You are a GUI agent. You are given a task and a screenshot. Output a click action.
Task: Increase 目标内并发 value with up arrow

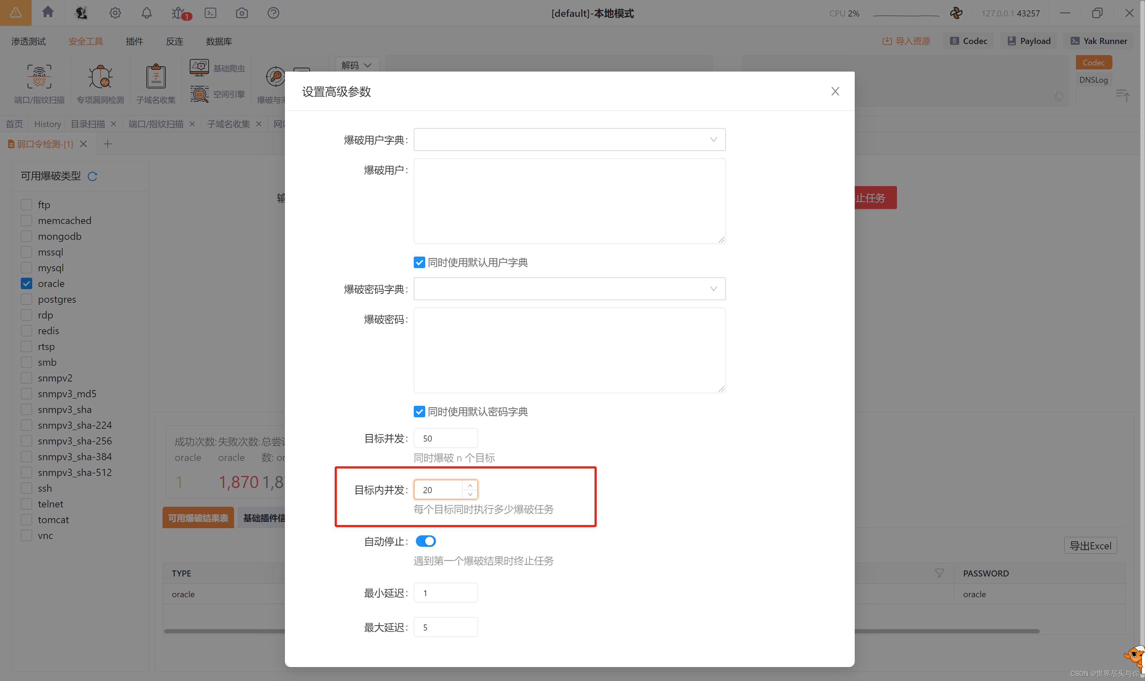tap(470, 485)
